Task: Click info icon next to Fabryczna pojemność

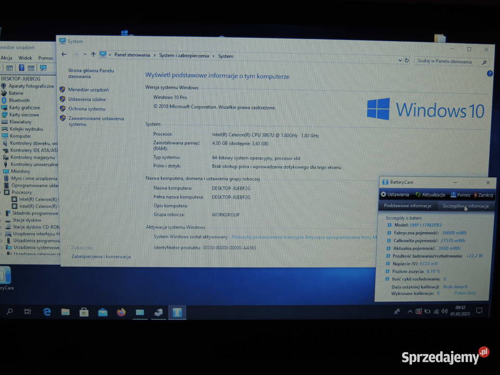Action: (x=389, y=233)
